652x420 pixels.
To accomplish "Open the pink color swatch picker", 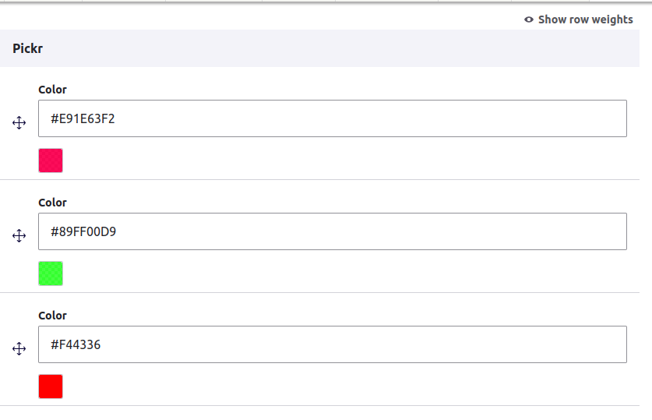I will (51, 161).
